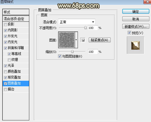Click the gold style preview thumbnail

(135, 45)
